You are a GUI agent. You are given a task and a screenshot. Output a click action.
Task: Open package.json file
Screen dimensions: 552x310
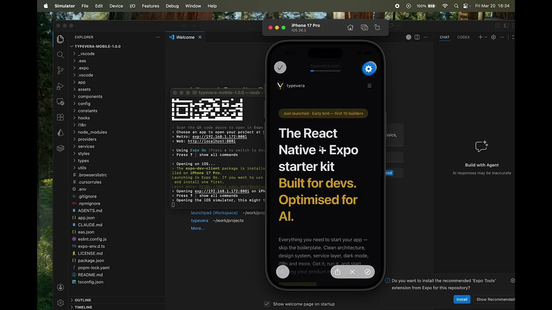[x=91, y=260]
